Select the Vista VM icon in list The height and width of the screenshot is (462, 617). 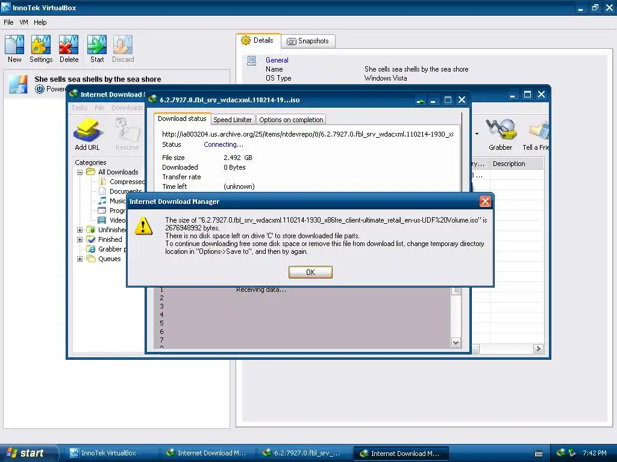[x=18, y=84]
